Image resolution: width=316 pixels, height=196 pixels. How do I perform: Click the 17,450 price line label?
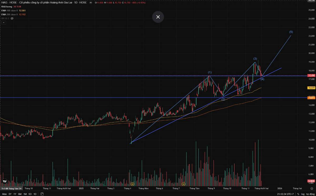(x=311, y=76)
